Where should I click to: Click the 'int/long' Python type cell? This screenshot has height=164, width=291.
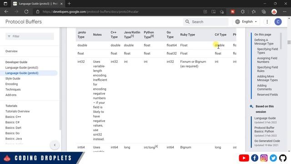151,147
